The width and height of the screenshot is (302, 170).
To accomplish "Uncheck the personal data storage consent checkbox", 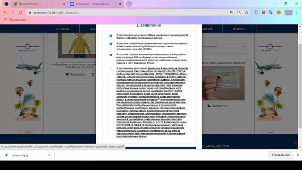I will click(x=110, y=44).
